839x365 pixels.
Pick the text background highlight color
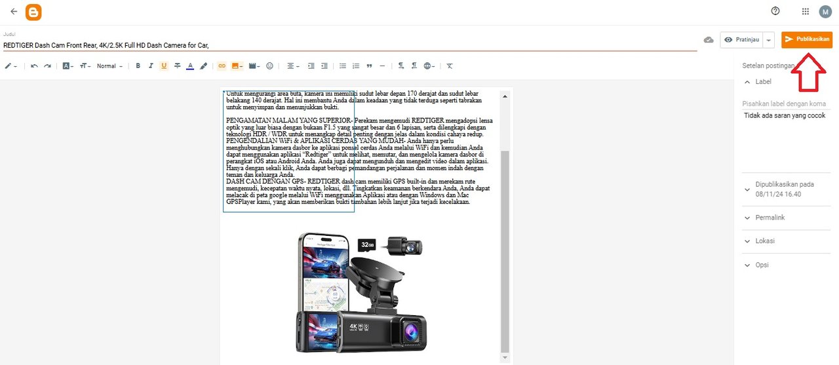coord(203,66)
